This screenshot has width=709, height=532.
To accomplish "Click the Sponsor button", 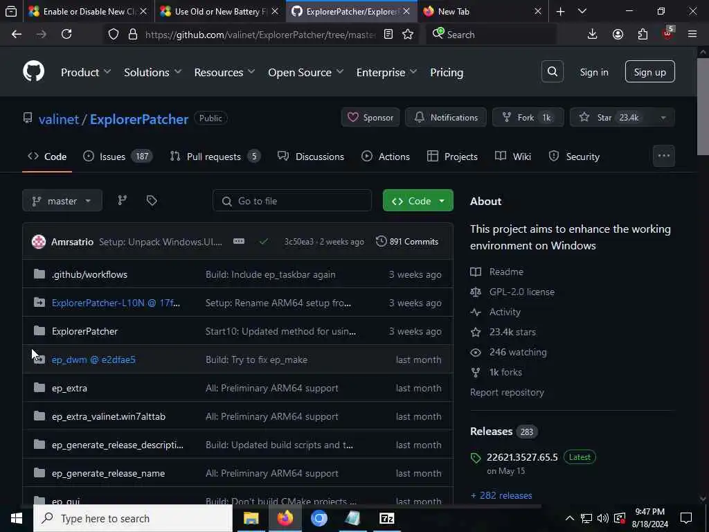I will (x=370, y=118).
